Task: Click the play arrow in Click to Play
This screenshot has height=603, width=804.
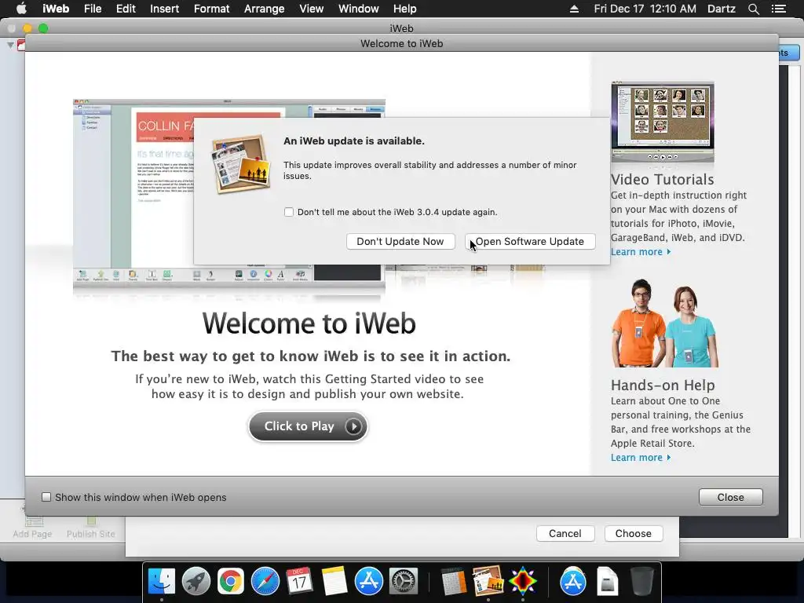Action: (x=353, y=426)
